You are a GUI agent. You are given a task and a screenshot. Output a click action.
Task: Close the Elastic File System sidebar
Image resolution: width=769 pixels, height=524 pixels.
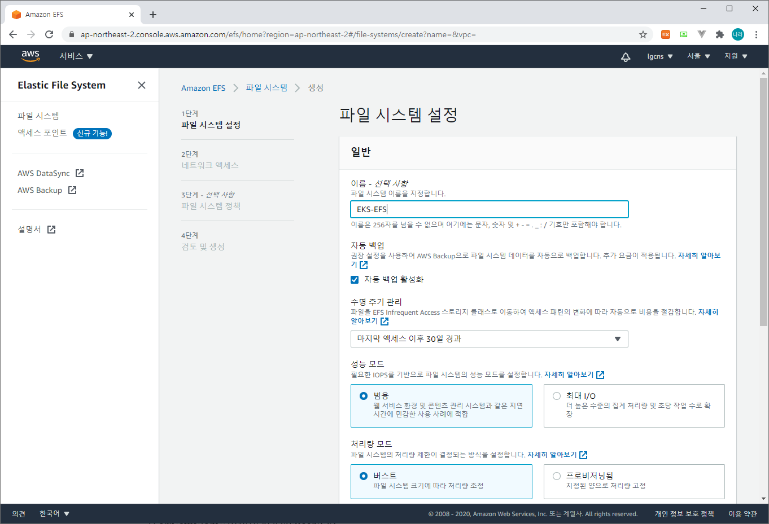[142, 85]
